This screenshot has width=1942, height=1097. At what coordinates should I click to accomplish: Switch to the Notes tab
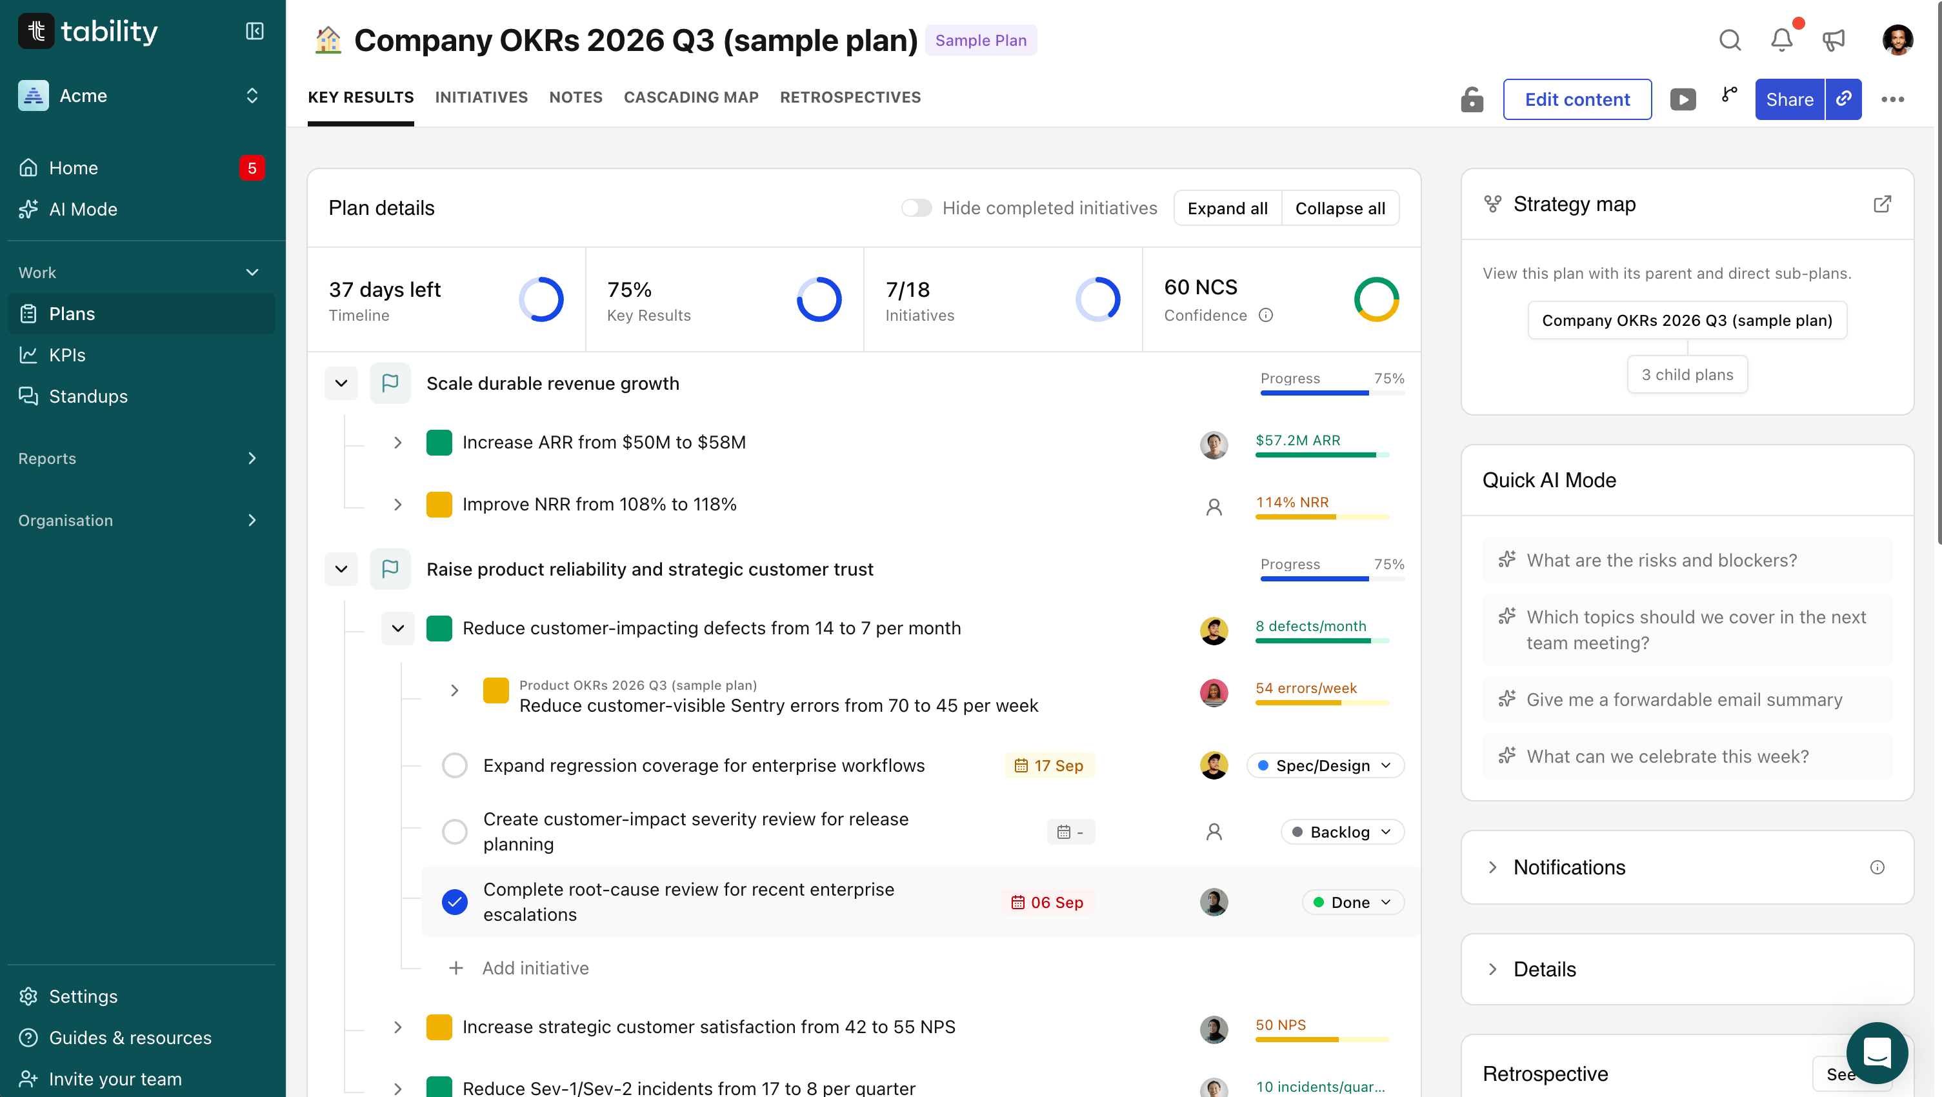pyautogui.click(x=576, y=97)
